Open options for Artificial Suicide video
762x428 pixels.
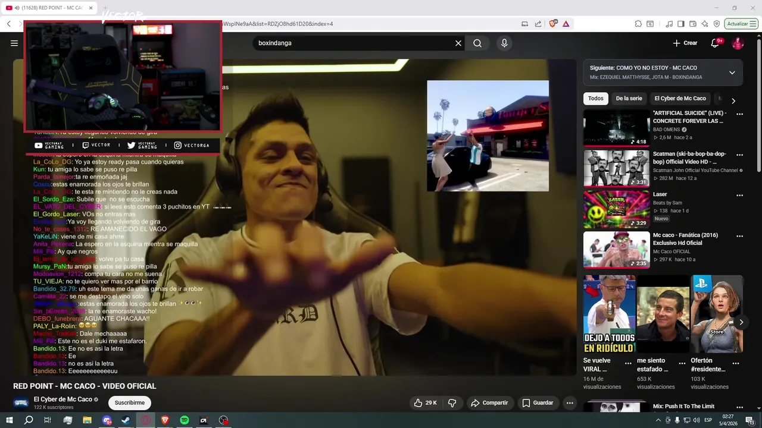pos(740,114)
